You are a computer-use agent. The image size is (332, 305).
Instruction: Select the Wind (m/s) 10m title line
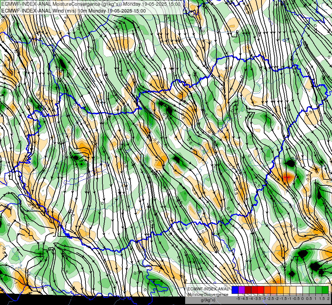pos(74,11)
